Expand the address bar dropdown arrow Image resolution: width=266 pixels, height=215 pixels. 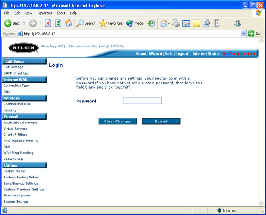(x=243, y=34)
